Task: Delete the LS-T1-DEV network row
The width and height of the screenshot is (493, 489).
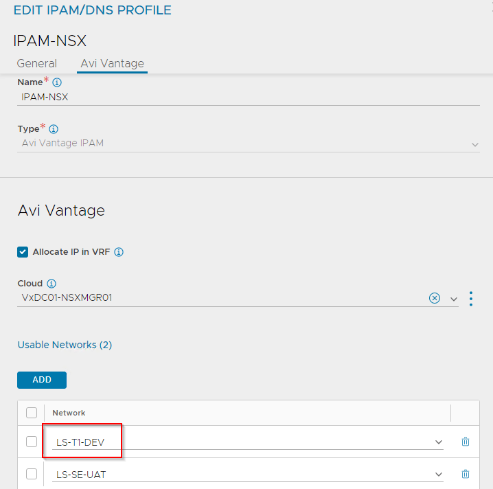Action: tap(466, 442)
